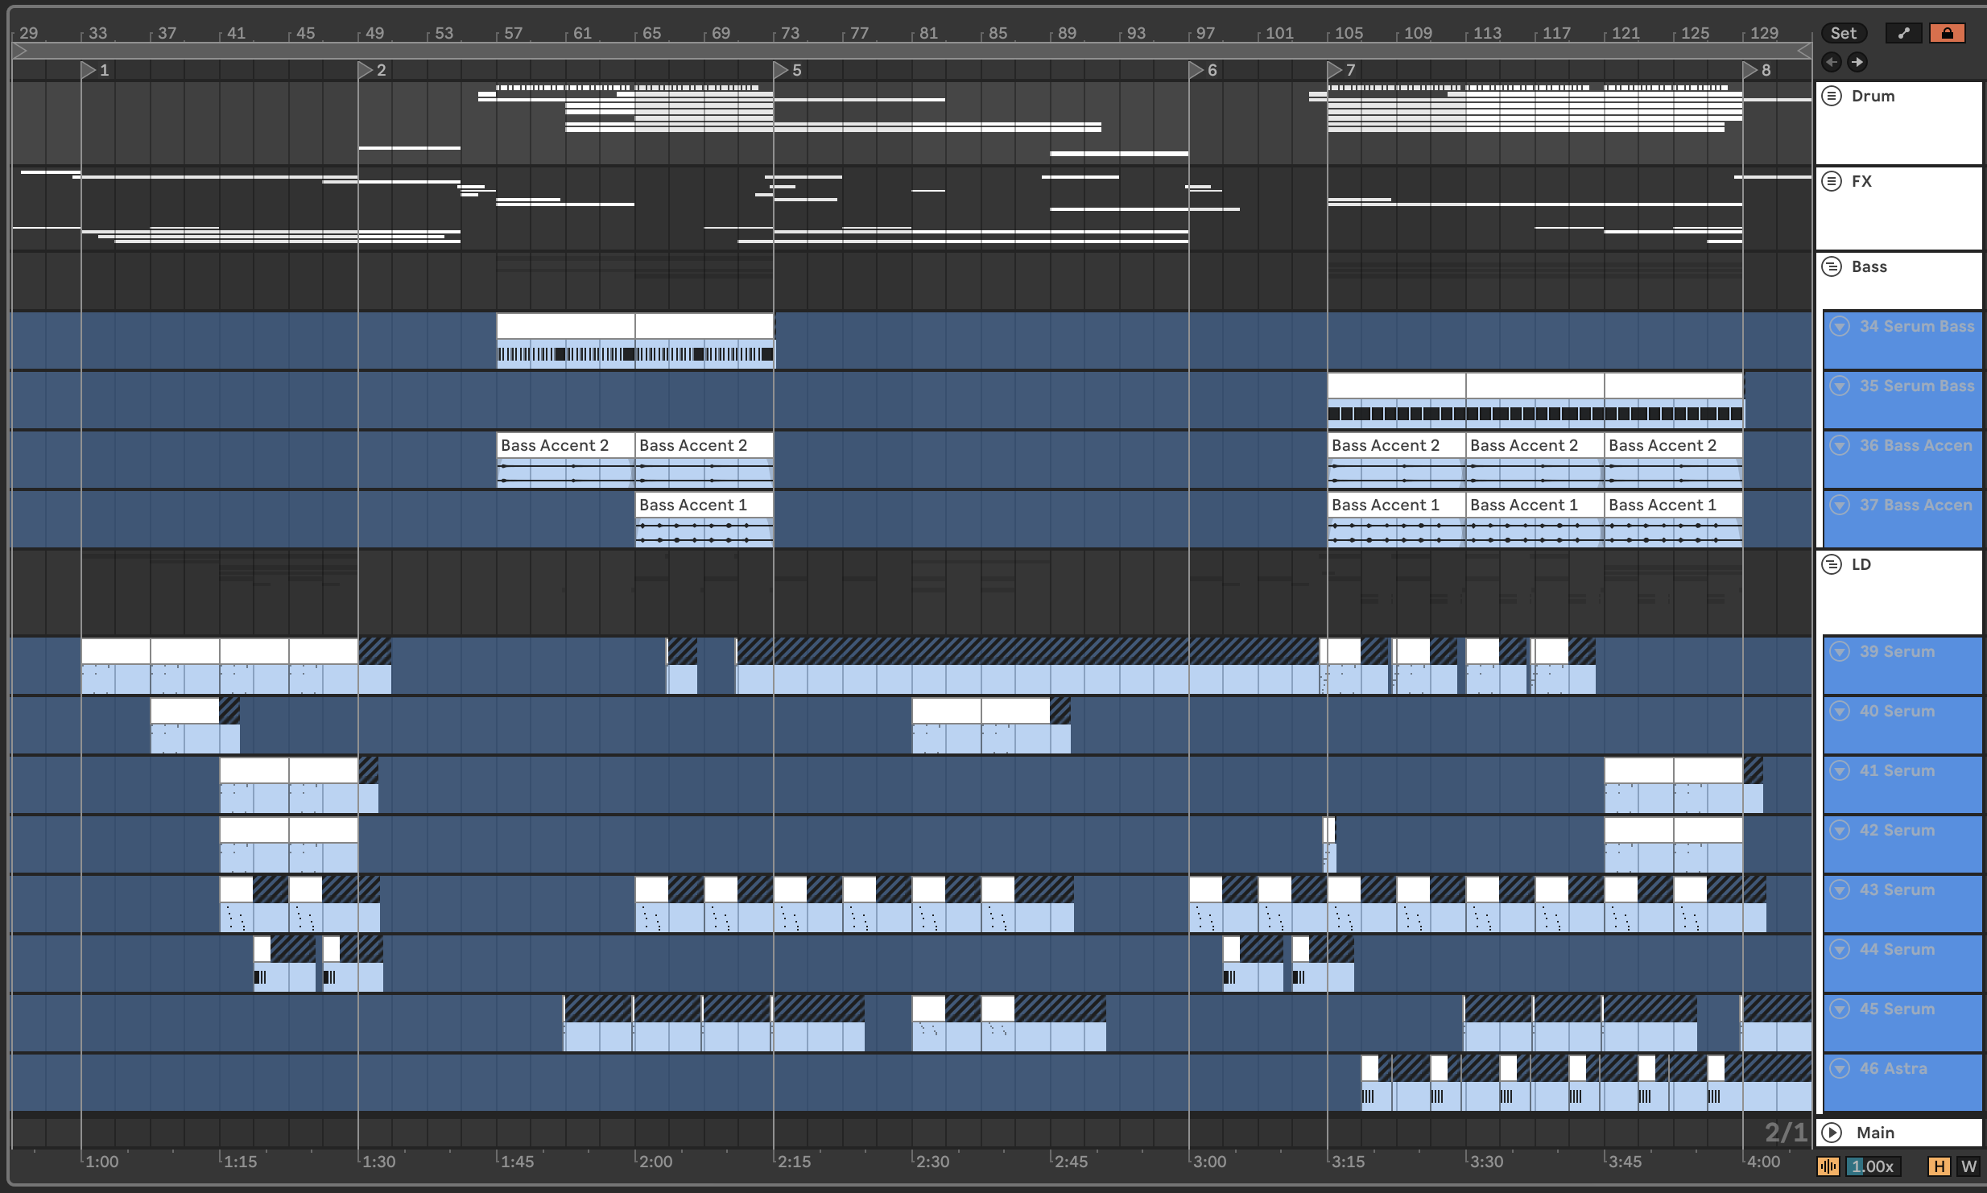The height and width of the screenshot is (1193, 1987).
Task: Click the Main track play icon
Action: pos(1832,1133)
